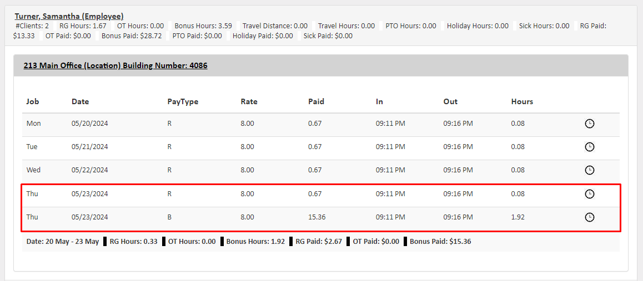This screenshot has height=281, width=643.
Task: Open the clock icon on the bonus pay row
Action: (x=590, y=217)
